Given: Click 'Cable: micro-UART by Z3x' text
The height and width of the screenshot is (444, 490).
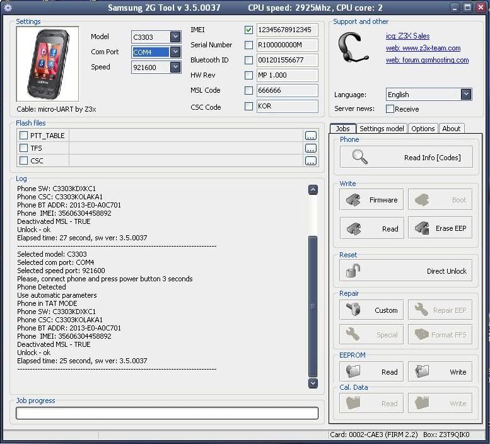Looking at the screenshot, I should (56, 109).
